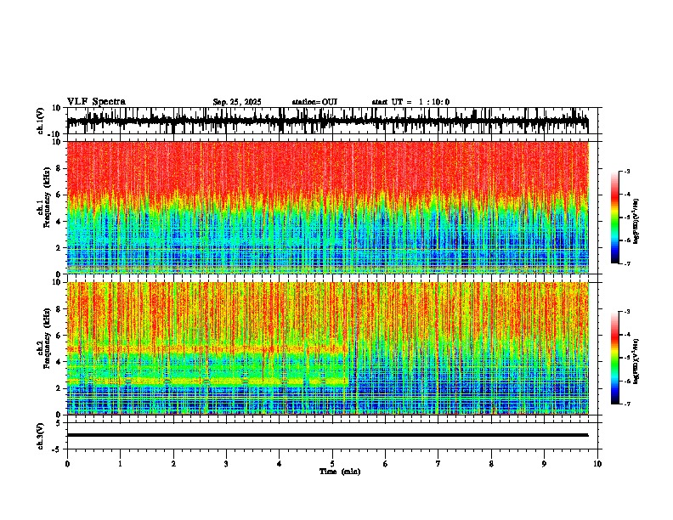Click the "VLF Spectra" title text
673x520 pixels.
pyautogui.click(x=96, y=101)
